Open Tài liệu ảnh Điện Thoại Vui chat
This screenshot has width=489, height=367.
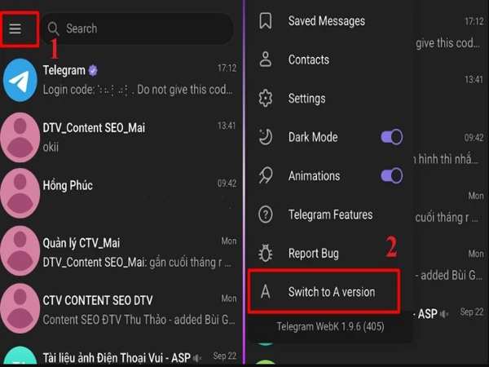121,354
